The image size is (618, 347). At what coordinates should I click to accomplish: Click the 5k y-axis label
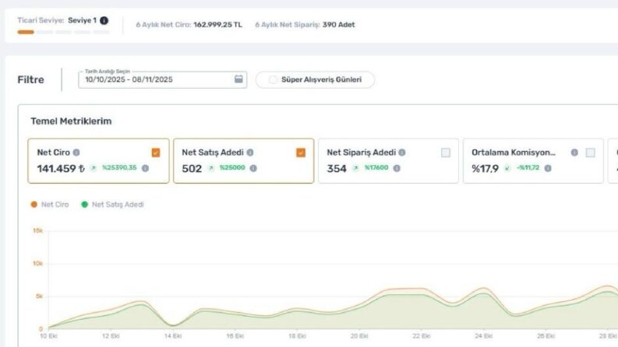(x=39, y=296)
